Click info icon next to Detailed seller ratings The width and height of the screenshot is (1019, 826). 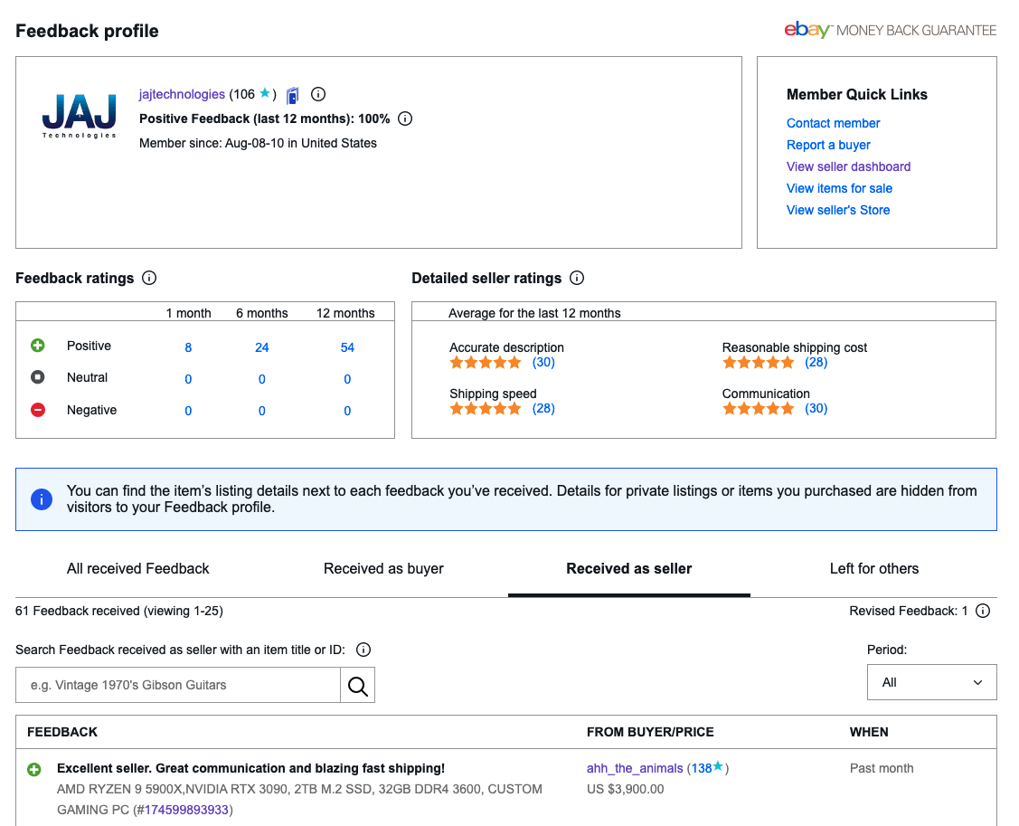tap(577, 278)
